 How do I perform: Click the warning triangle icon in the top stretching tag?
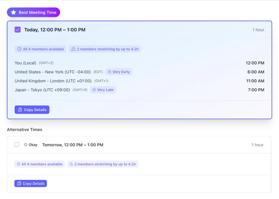click(x=73, y=49)
